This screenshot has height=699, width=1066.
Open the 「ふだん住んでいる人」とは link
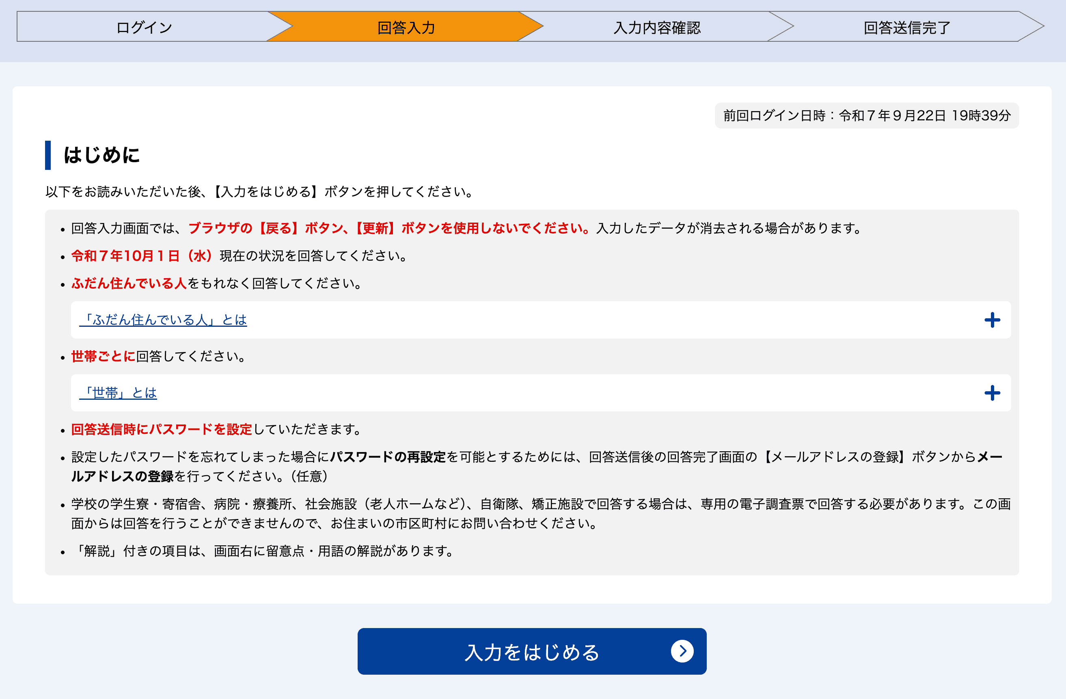pyautogui.click(x=163, y=320)
